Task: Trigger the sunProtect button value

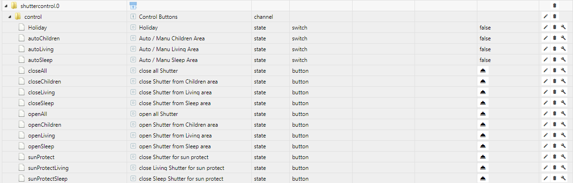Action: [x=483, y=157]
